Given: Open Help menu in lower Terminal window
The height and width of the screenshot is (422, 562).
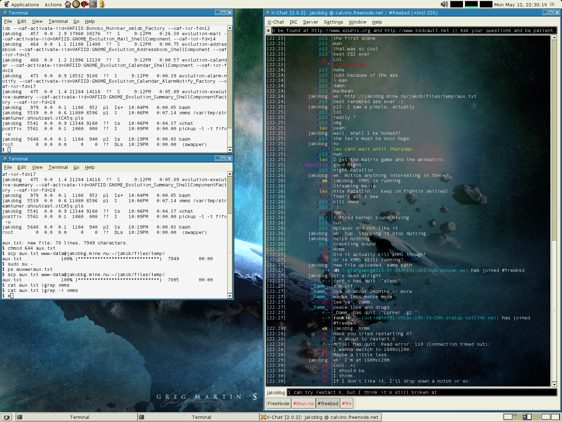Looking at the screenshot, I should [x=90, y=167].
